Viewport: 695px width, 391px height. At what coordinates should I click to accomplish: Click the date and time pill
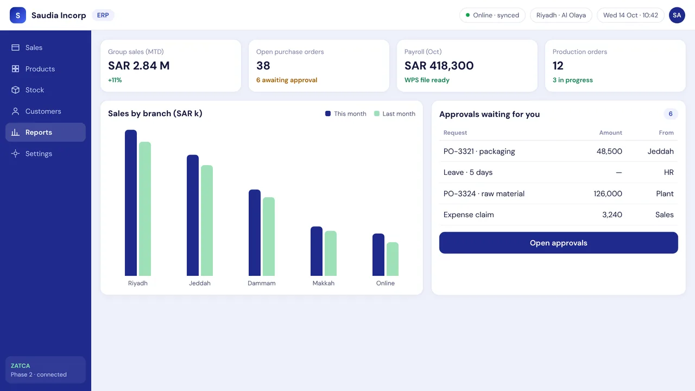(630, 15)
